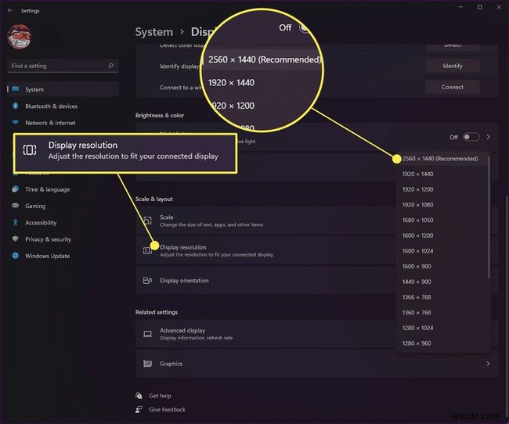Open Network & internet section
The height and width of the screenshot is (424, 509).
[50, 123]
